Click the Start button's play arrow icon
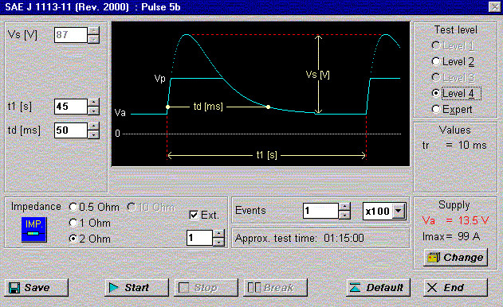Image resolution: width=503 pixels, height=307 pixels. pos(114,287)
